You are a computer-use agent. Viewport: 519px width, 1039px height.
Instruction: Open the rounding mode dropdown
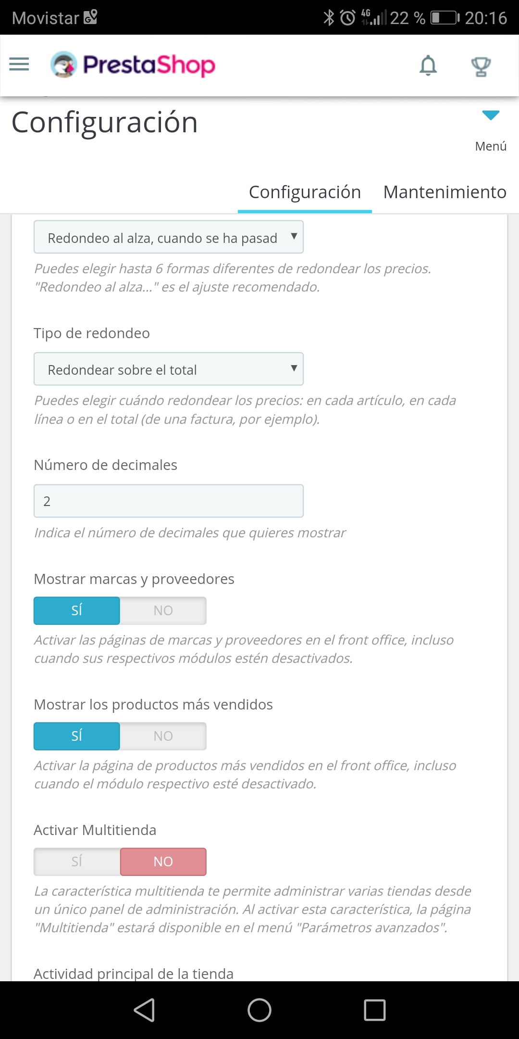[168, 237]
